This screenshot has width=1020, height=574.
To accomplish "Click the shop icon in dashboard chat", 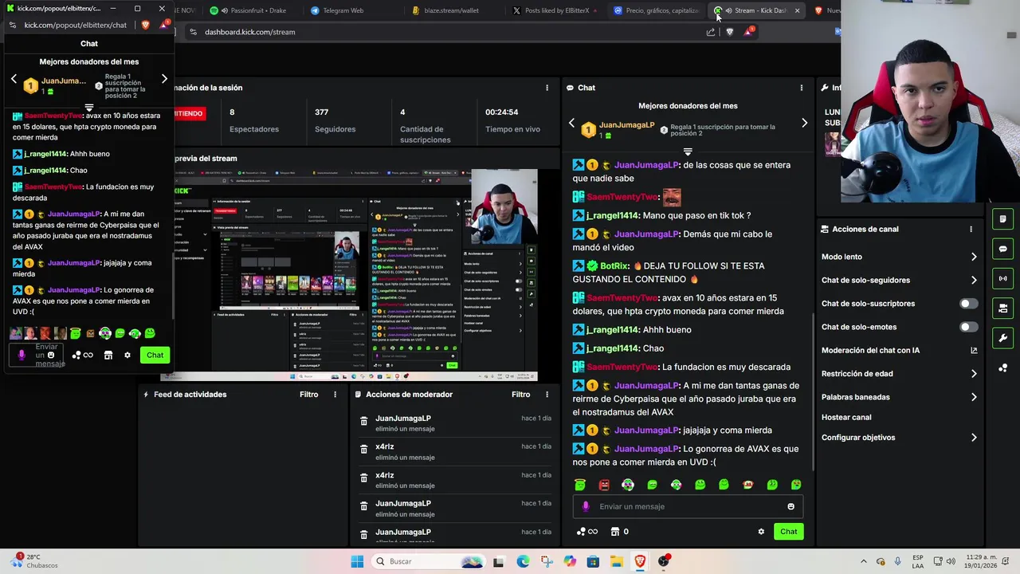I will tap(614, 532).
